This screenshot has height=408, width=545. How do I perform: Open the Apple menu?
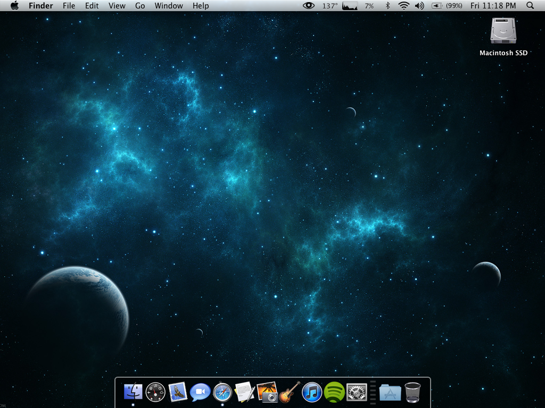(14, 5)
